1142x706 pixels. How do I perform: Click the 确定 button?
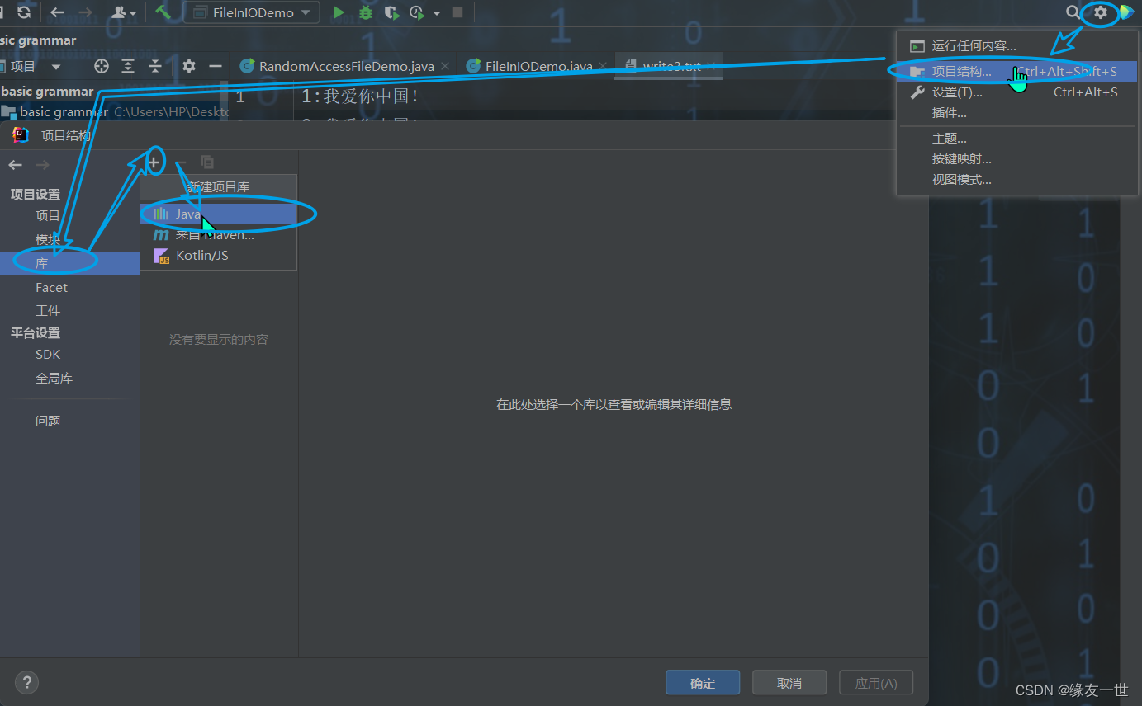703,683
